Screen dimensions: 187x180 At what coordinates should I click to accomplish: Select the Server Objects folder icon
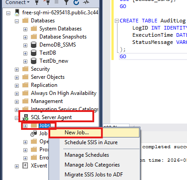[x=25, y=77]
